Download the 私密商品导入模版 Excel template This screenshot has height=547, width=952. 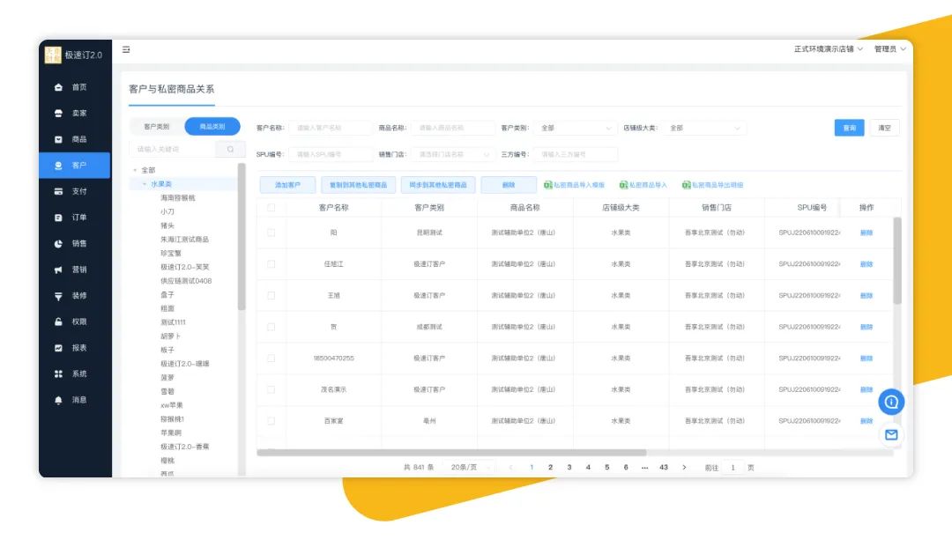(x=575, y=185)
